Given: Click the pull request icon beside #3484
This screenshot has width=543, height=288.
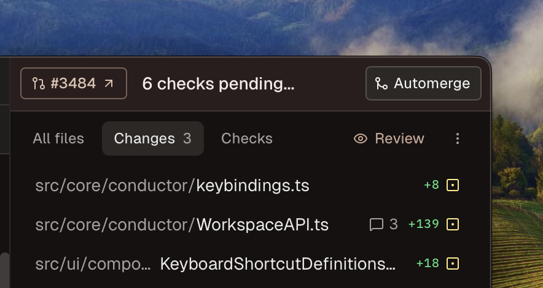Looking at the screenshot, I should click(38, 84).
